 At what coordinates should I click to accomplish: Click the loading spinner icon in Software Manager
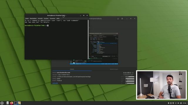(x=118, y=19)
